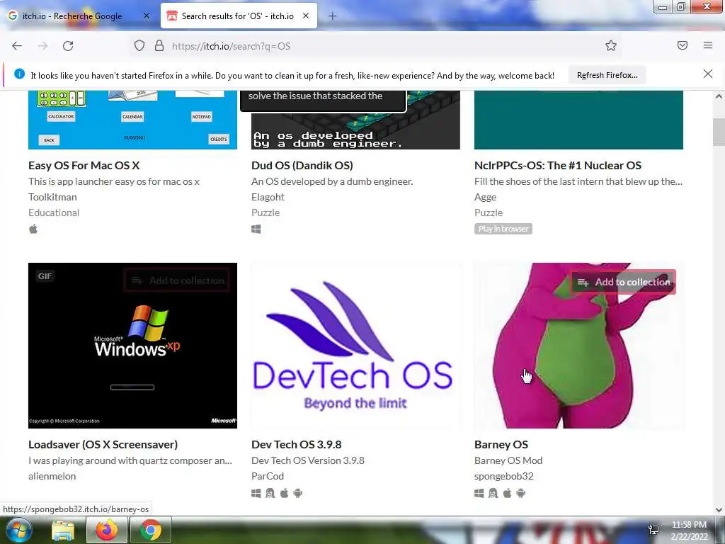Viewport: 725px width, 544px height.
Task: Go back to the previous page
Action: coord(17,46)
